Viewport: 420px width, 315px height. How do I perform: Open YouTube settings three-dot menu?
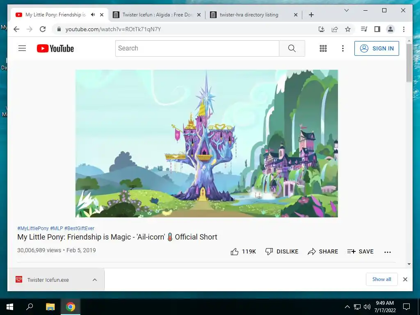(x=342, y=48)
